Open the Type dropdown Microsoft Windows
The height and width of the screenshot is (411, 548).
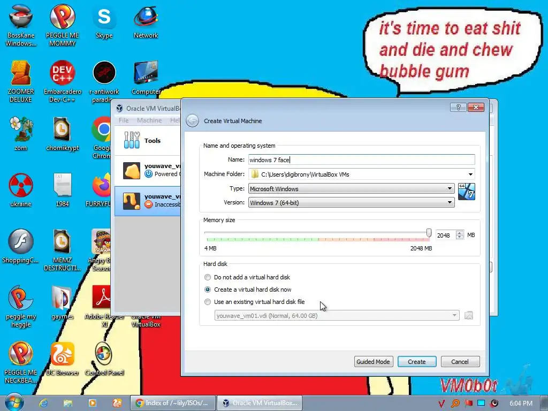pos(351,189)
